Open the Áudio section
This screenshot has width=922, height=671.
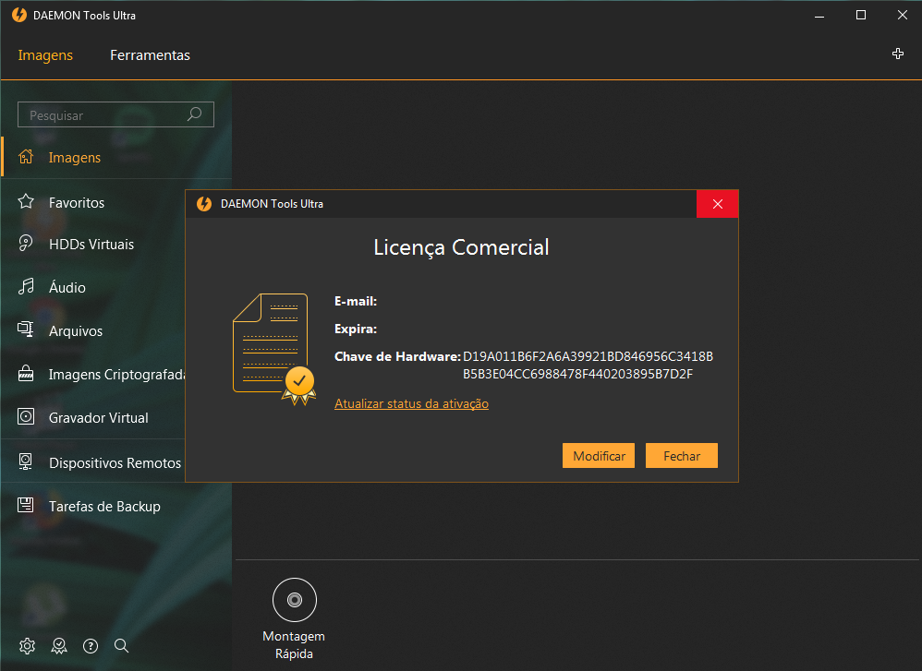click(67, 287)
